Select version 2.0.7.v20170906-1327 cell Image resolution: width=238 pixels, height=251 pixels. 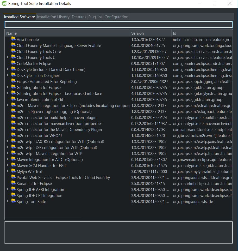pos(150,82)
